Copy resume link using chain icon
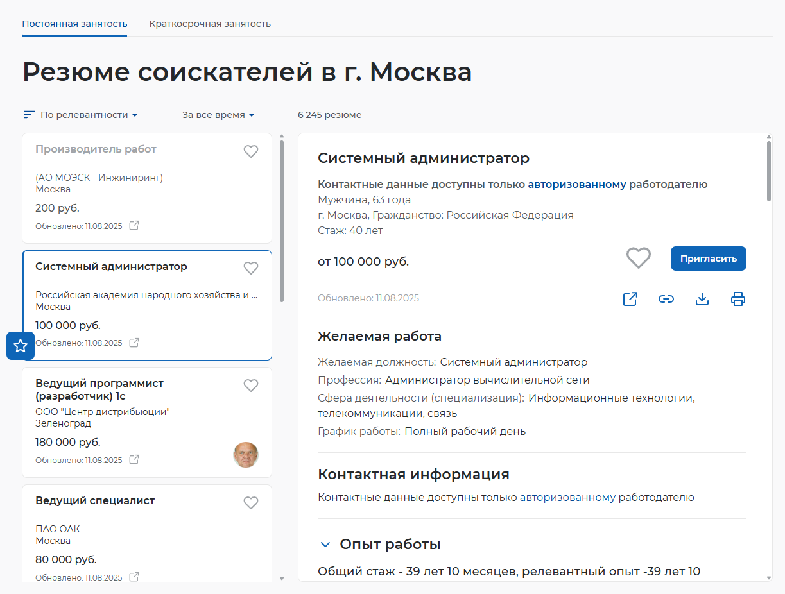The height and width of the screenshot is (594, 785). tap(666, 299)
